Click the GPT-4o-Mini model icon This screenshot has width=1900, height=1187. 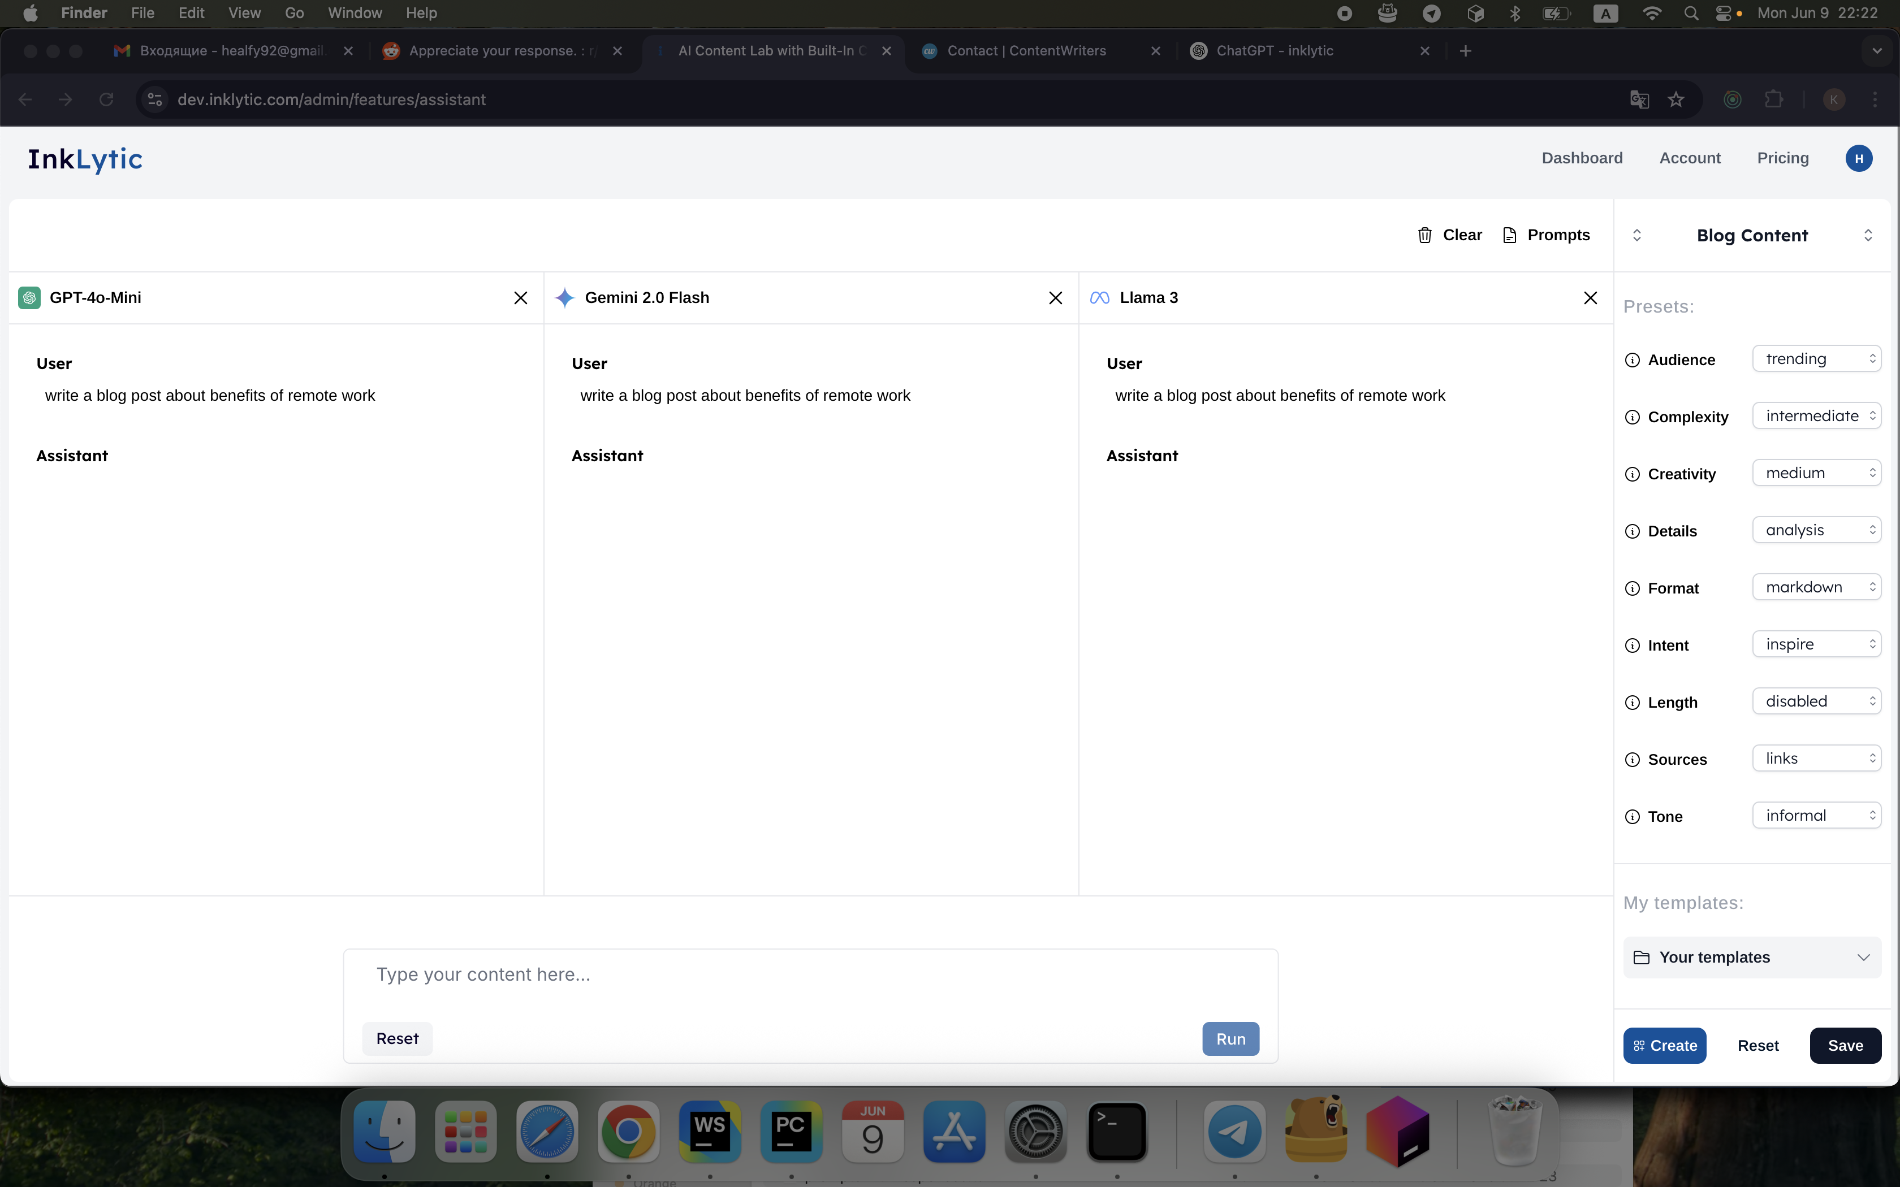tap(29, 297)
